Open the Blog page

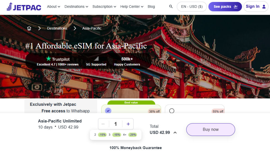tap(151, 7)
